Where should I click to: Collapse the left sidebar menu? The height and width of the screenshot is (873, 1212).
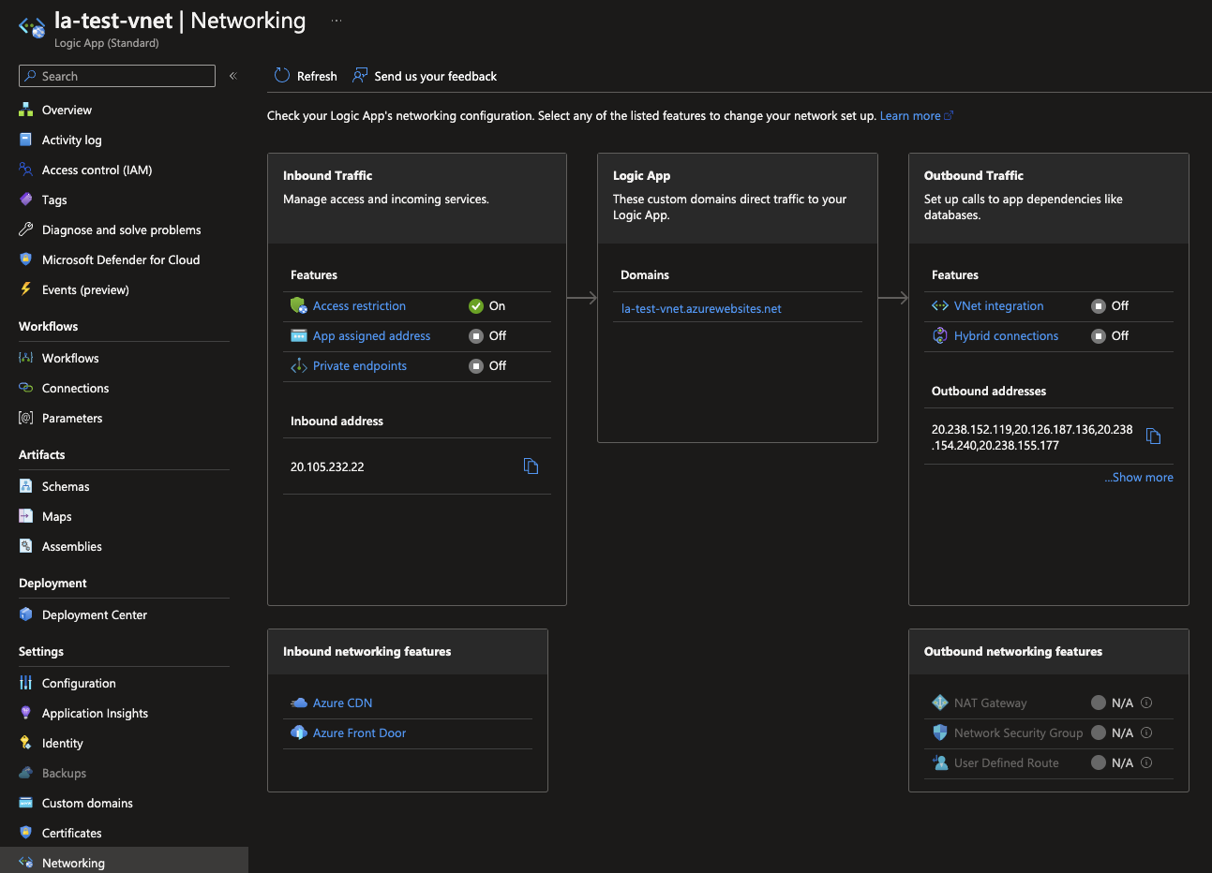(232, 76)
